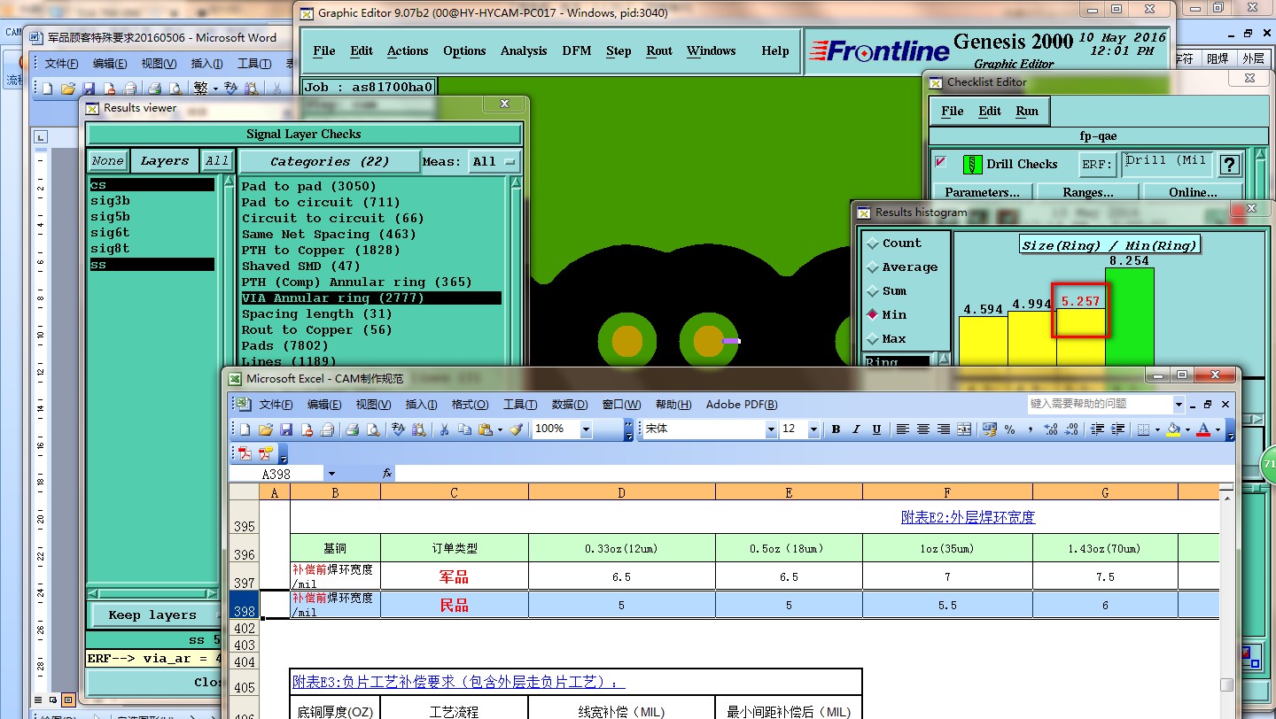This screenshot has width=1276, height=719.
Task: Select the Sum radio option in histogram
Action: pos(873,290)
